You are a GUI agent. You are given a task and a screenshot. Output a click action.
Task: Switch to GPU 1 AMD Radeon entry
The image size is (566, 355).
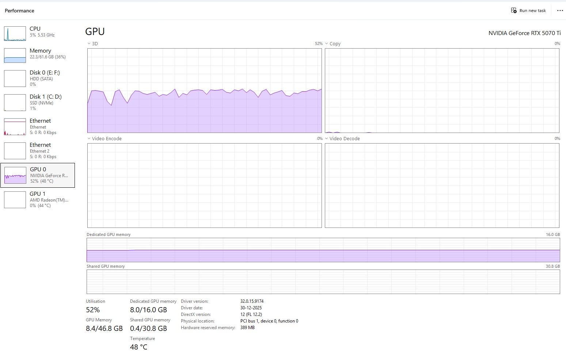(48, 199)
